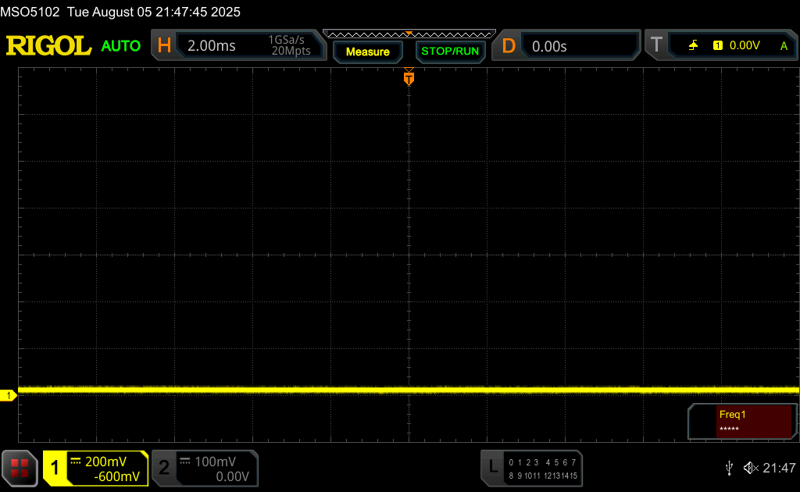Toggle the muted speaker icon
Viewport: 800px width, 492px height.
[x=751, y=468]
